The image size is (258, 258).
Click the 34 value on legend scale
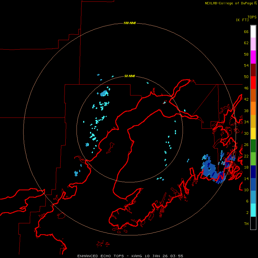point(246,122)
